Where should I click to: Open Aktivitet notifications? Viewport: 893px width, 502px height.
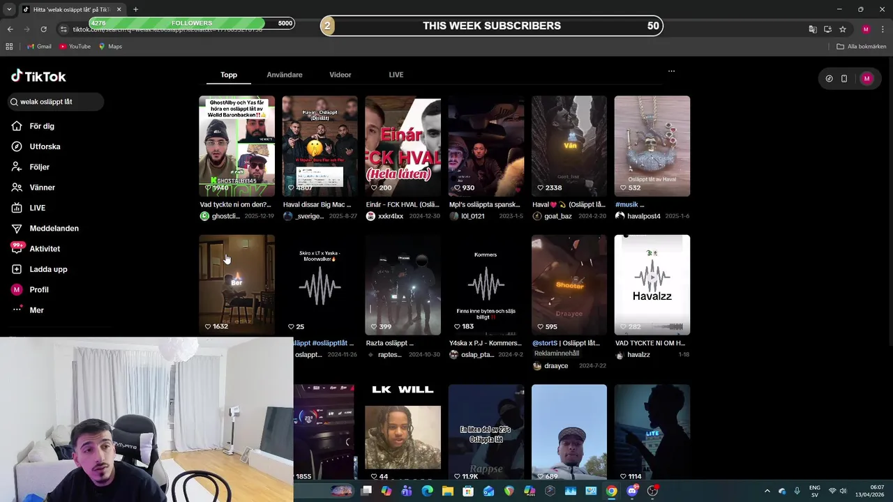[x=36, y=249]
